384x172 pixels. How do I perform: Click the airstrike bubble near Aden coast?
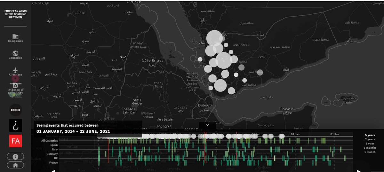[x=231, y=91]
